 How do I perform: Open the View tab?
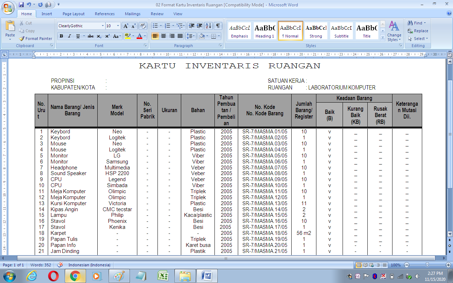pyautogui.click(x=178, y=14)
